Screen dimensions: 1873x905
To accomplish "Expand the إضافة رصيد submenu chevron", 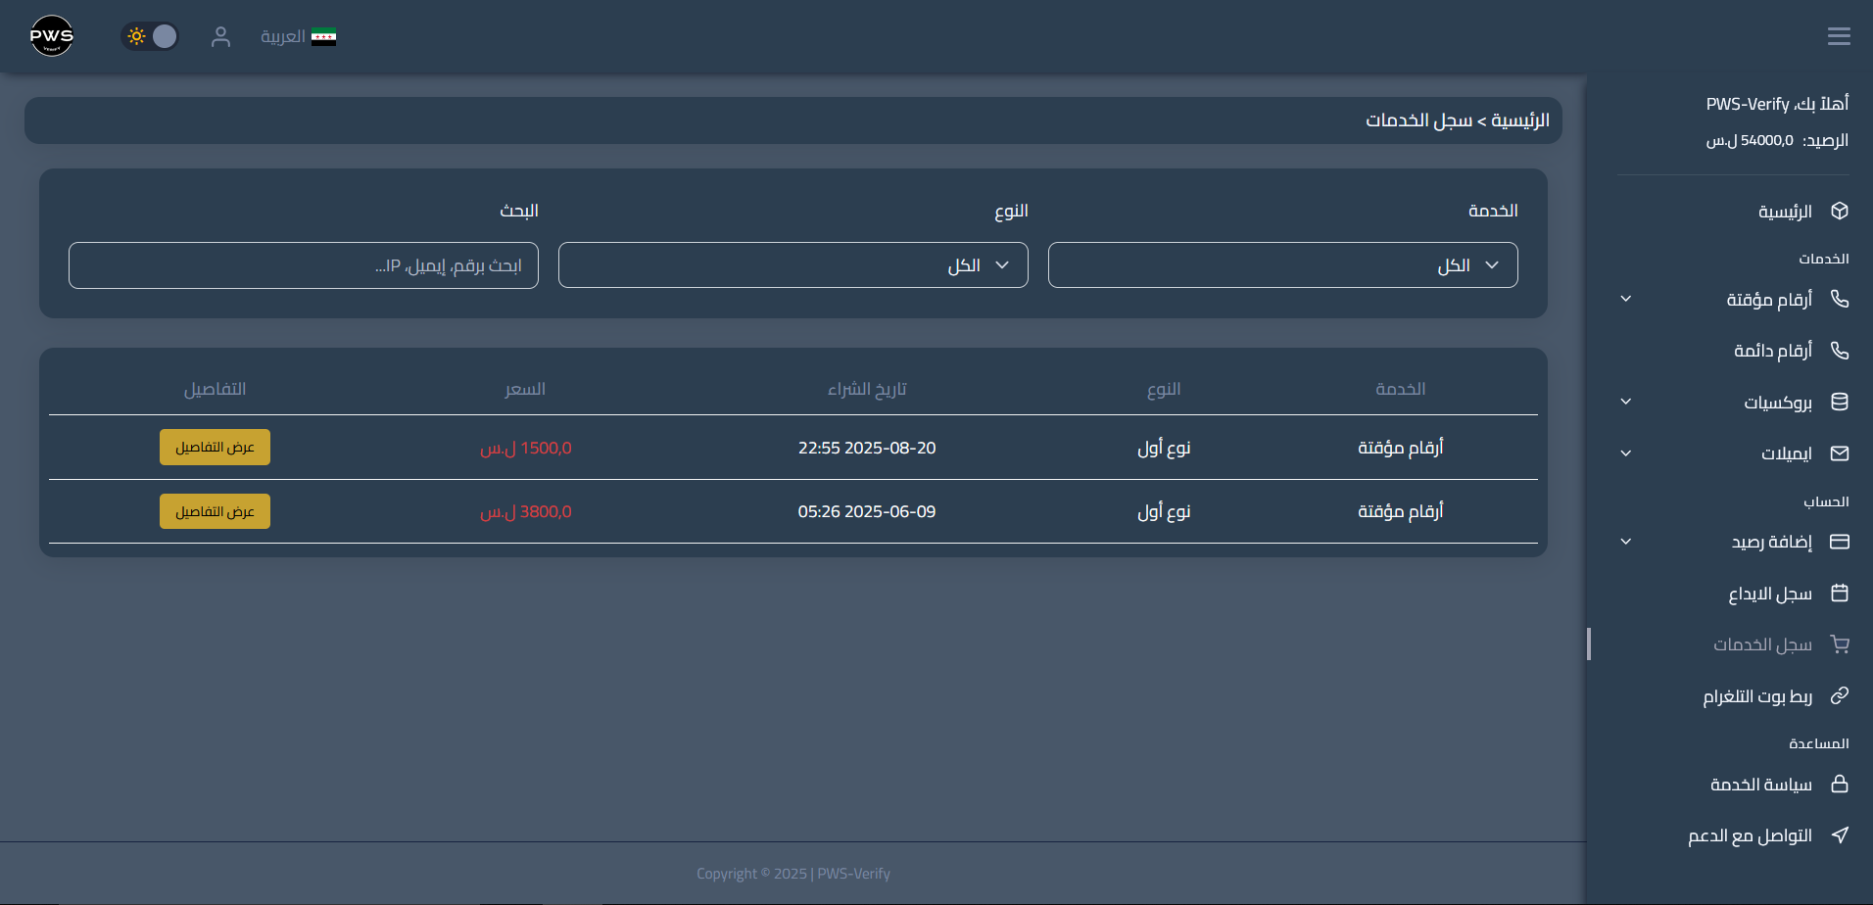I will [1626, 542].
